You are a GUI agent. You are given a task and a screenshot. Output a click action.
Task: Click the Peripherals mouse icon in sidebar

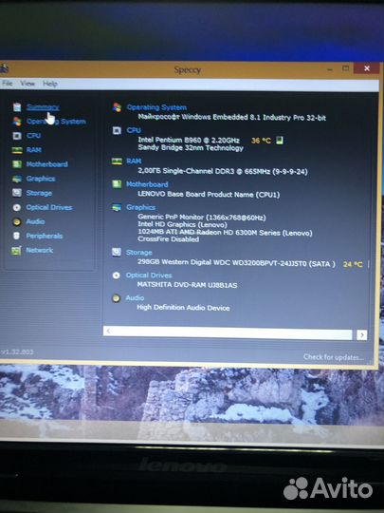pos(17,236)
